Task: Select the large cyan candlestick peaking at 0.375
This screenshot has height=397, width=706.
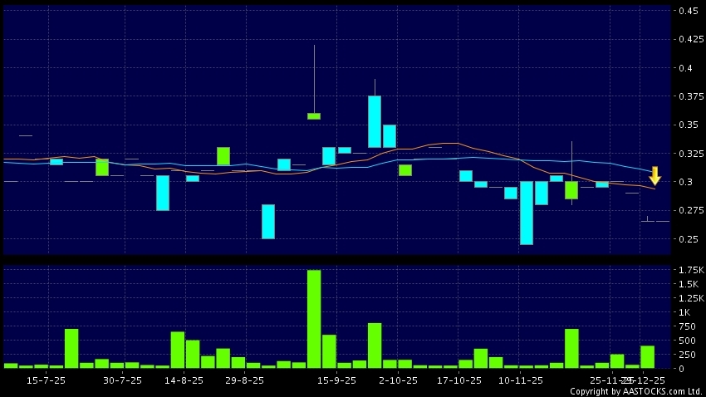Action: pos(375,121)
